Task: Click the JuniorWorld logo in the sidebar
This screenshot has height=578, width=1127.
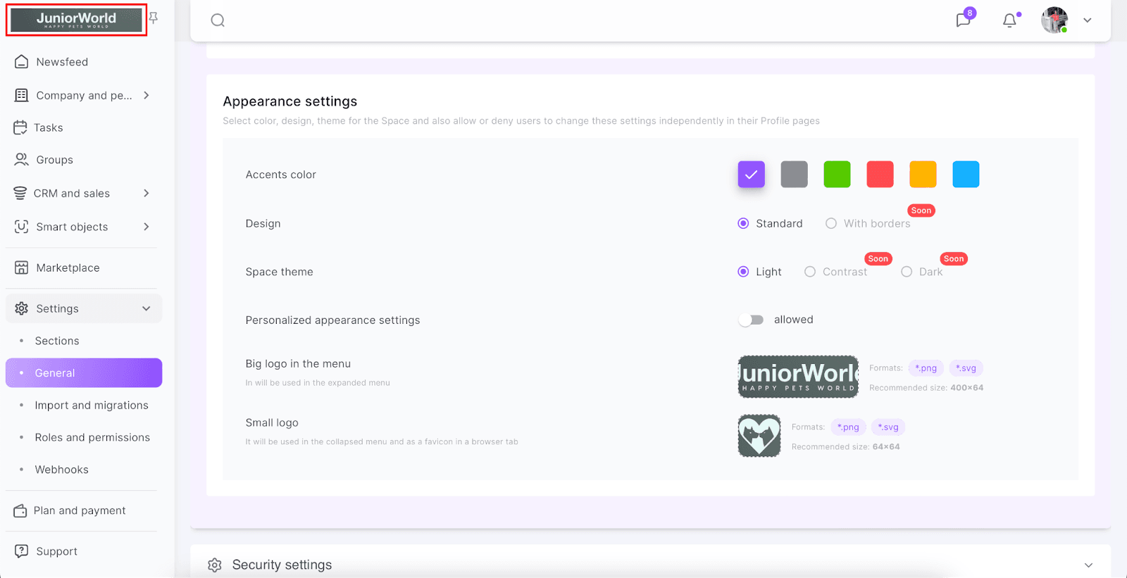Action: (x=76, y=20)
